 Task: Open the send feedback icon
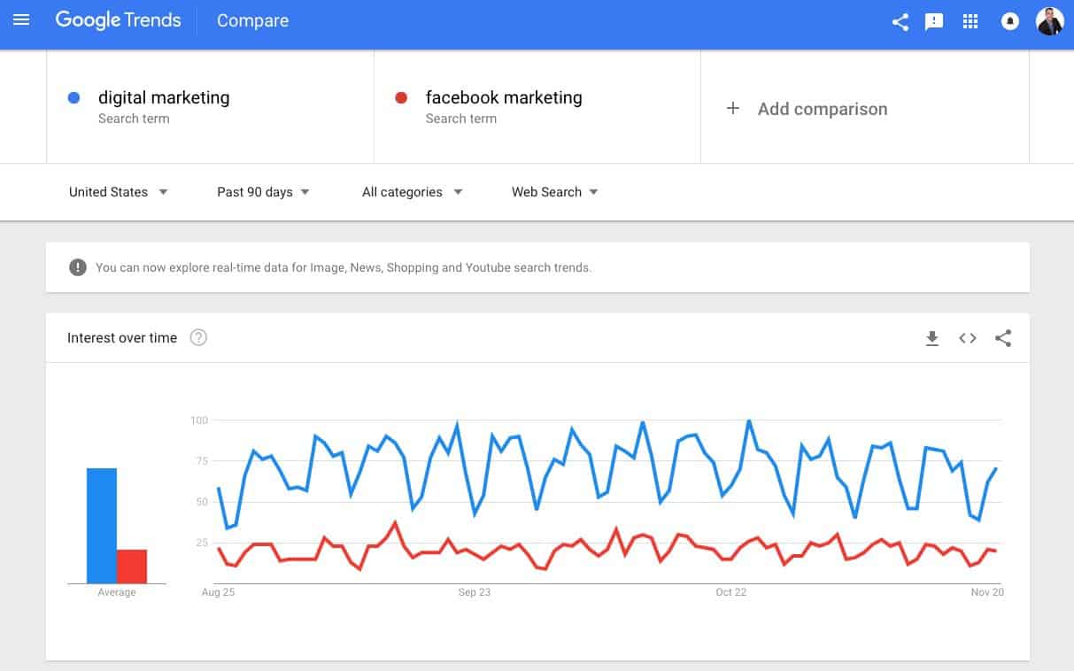(x=934, y=22)
